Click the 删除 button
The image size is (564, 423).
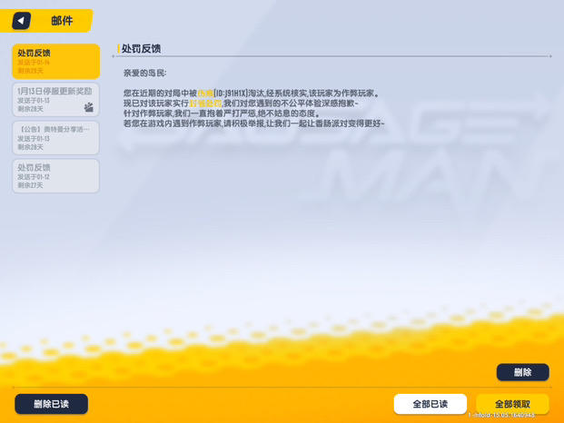pos(522,372)
